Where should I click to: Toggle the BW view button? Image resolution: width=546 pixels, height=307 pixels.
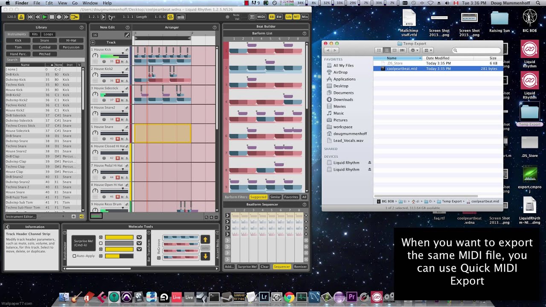279,17
